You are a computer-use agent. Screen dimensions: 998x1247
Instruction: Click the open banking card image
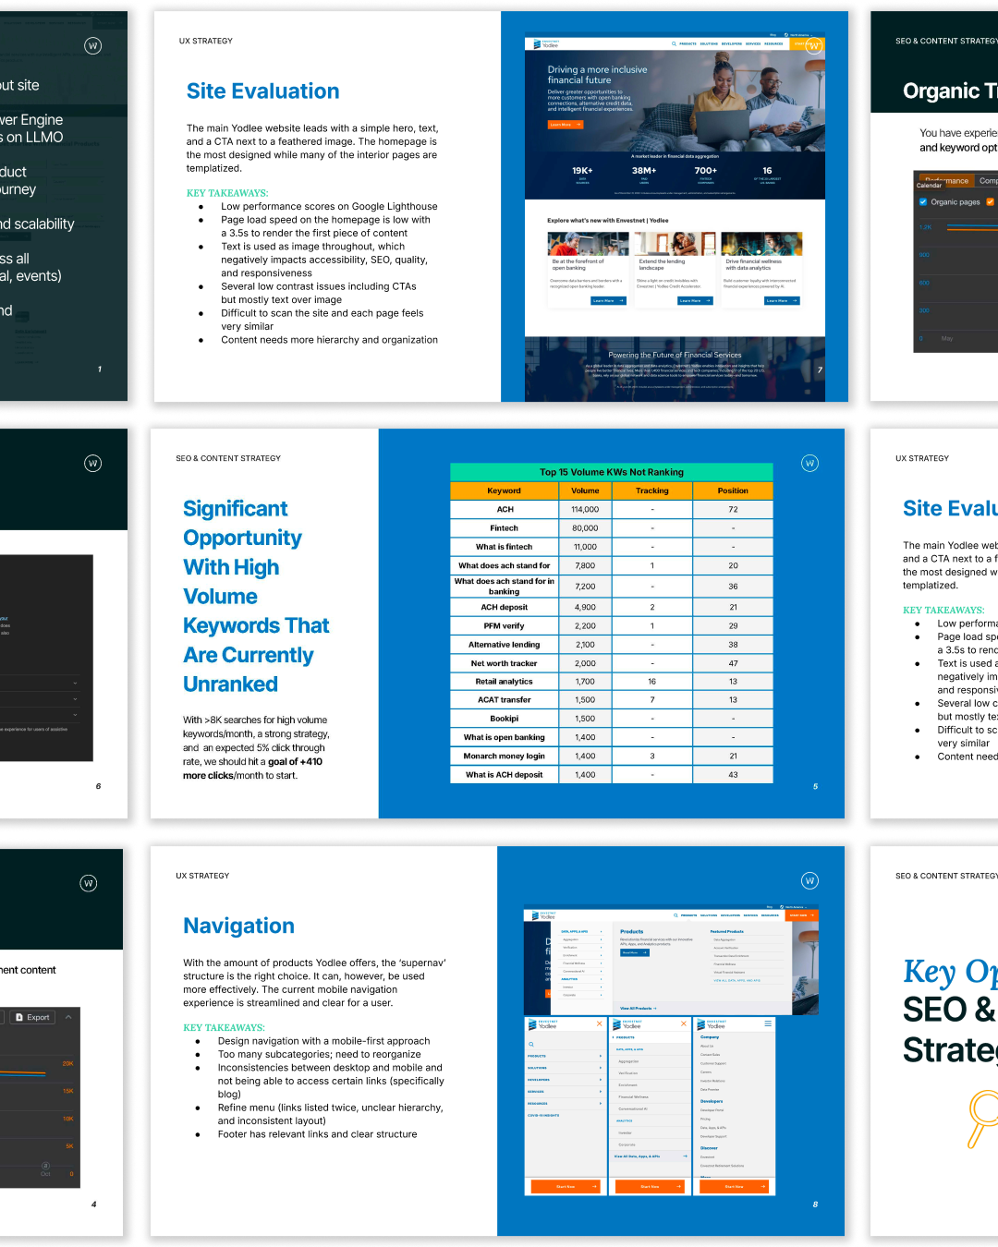[x=588, y=244]
